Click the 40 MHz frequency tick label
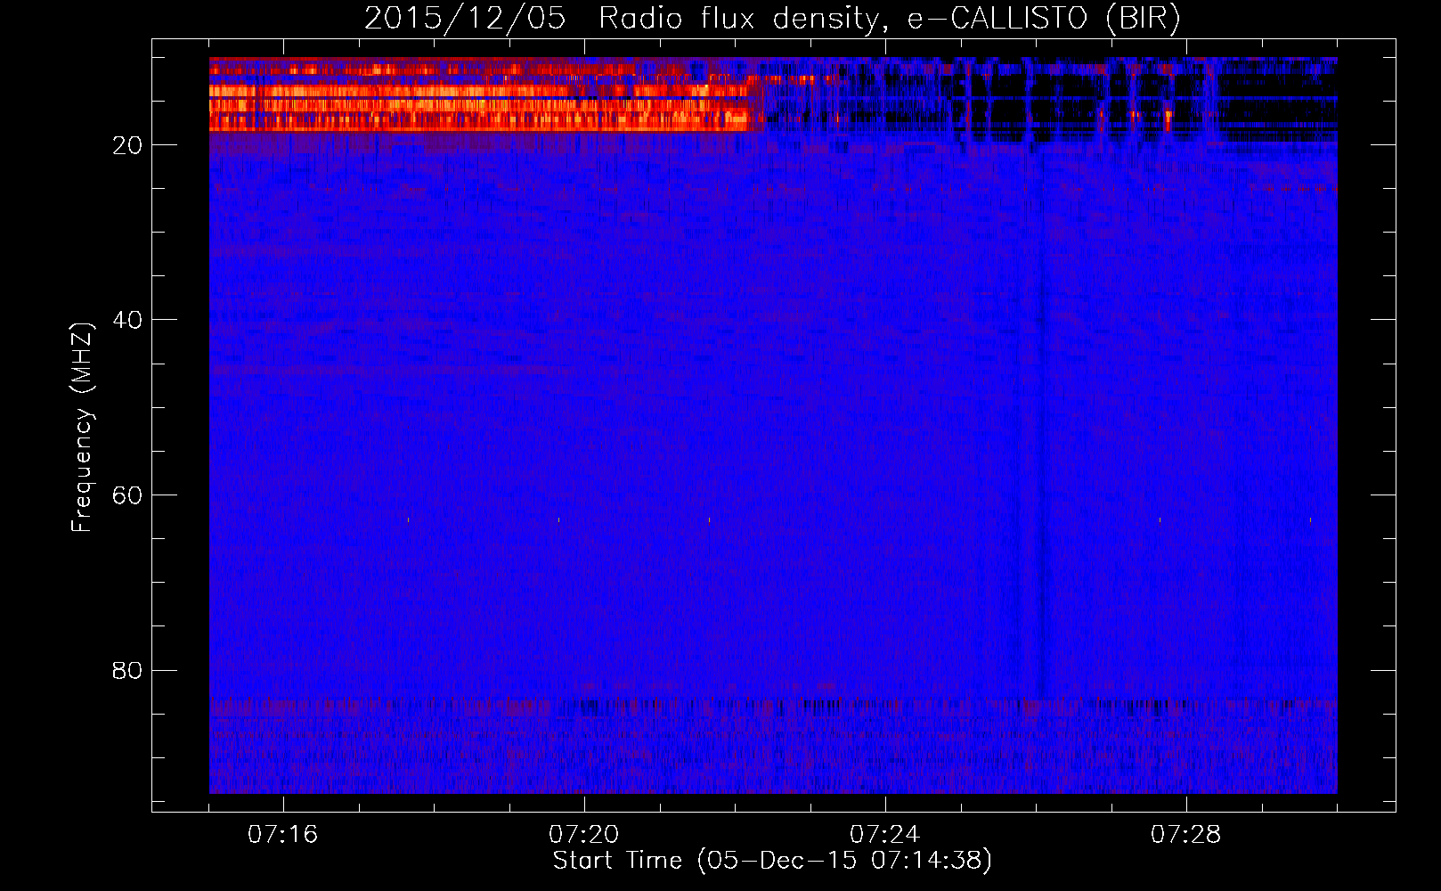The width and height of the screenshot is (1441, 891). click(x=127, y=320)
